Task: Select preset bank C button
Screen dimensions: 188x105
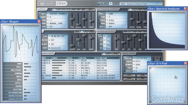Action: point(107,3)
